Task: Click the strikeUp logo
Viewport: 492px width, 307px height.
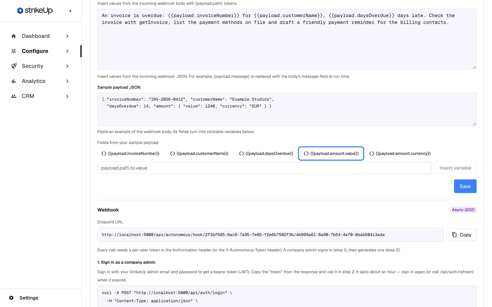Action: [x=35, y=11]
